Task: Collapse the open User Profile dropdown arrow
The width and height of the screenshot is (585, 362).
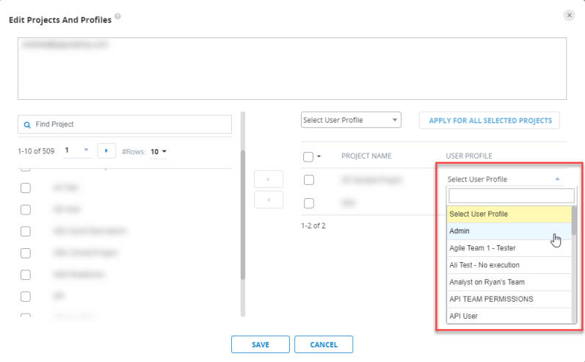Action: [x=557, y=179]
